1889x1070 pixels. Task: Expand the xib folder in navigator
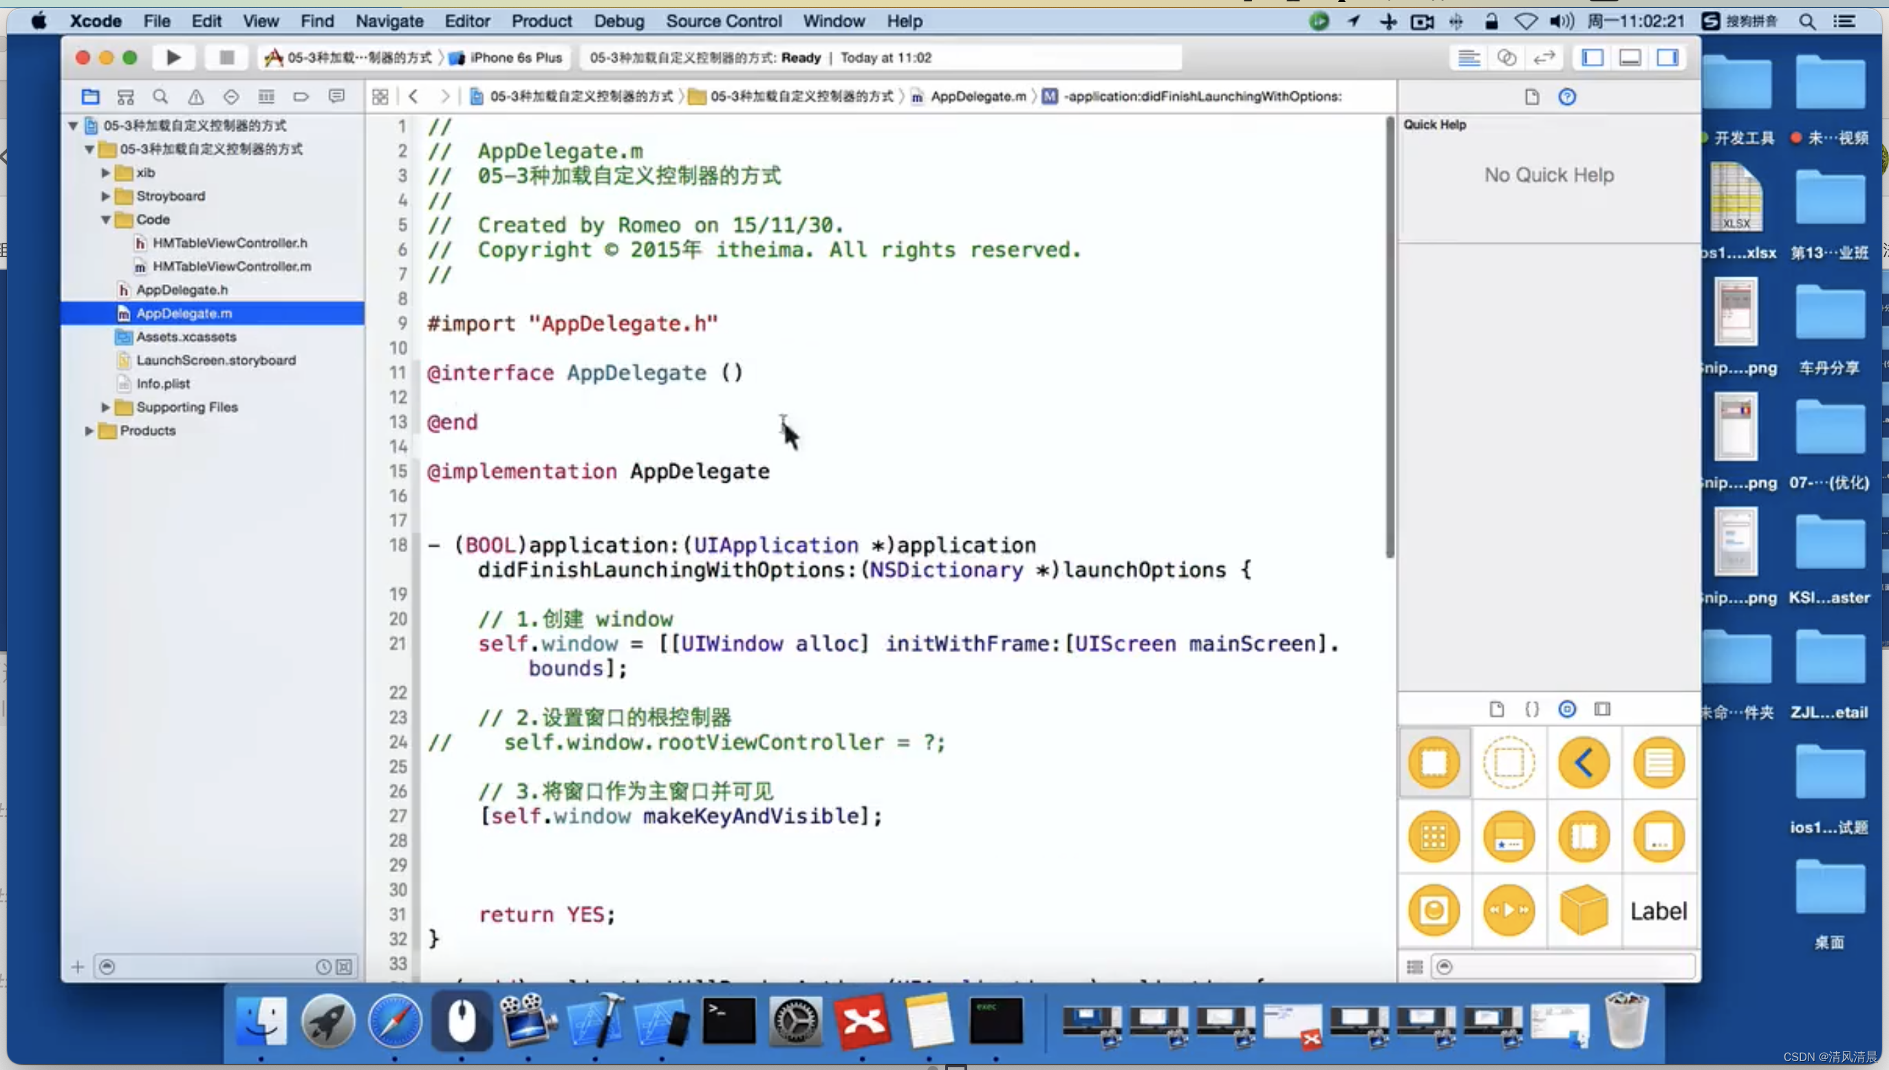(x=108, y=171)
